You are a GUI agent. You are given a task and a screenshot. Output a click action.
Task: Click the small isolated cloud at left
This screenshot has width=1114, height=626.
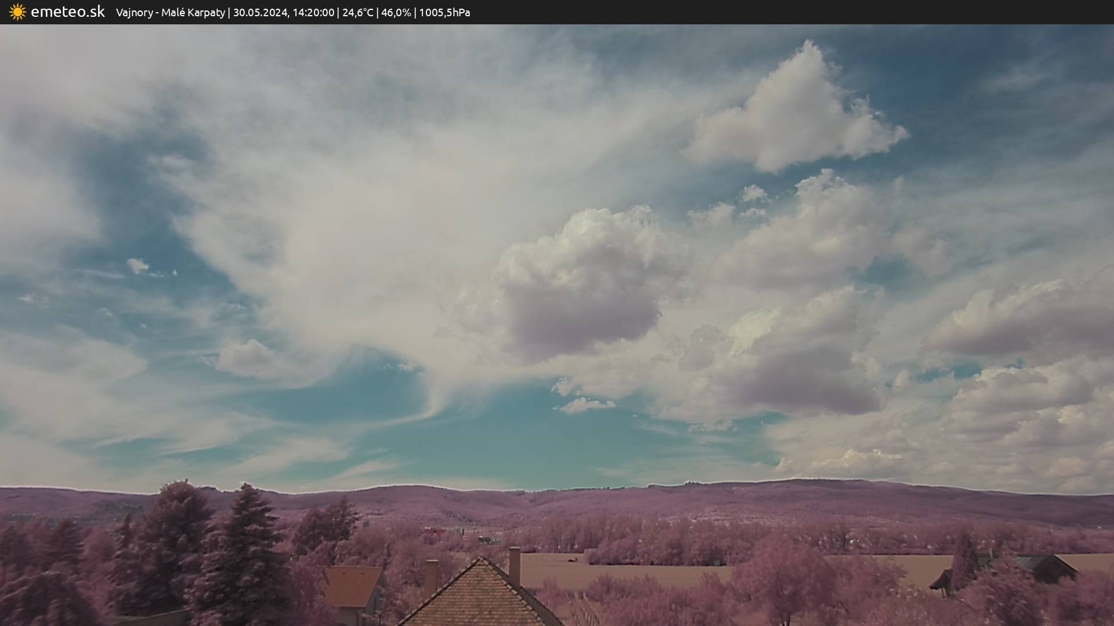point(138,265)
